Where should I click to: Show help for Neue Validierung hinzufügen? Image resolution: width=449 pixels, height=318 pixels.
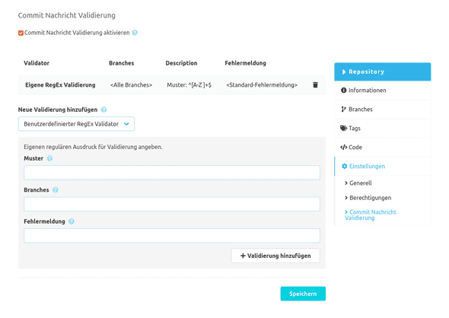coord(104,110)
